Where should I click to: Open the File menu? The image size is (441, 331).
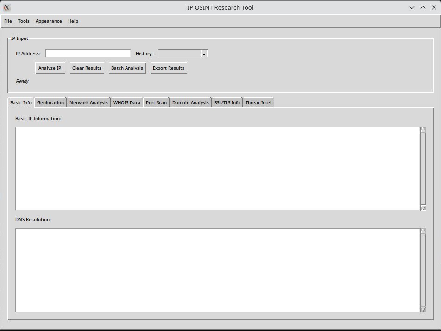(x=7, y=21)
